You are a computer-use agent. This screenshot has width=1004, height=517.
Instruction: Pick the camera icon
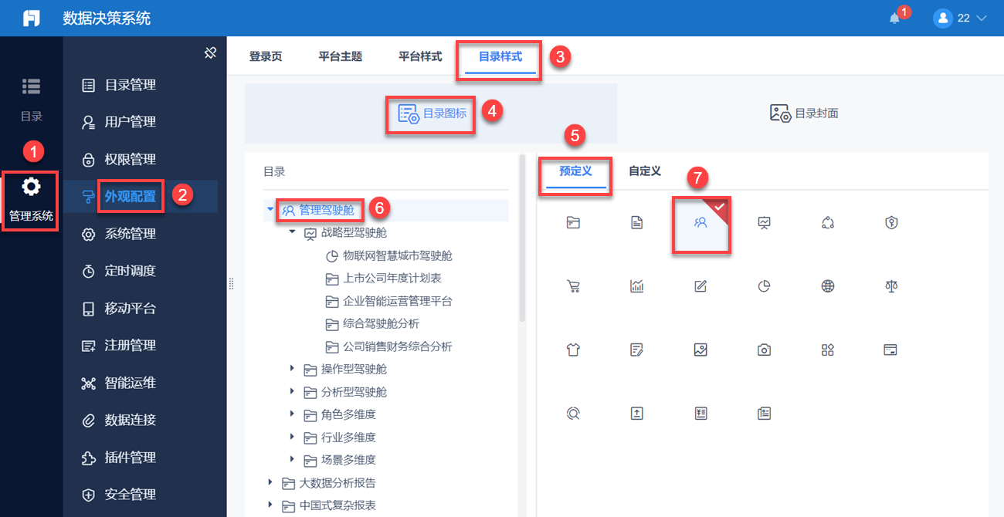[764, 350]
